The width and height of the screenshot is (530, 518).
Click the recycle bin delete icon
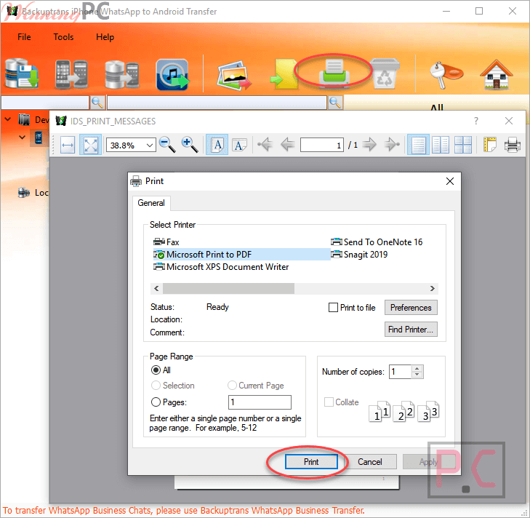(x=385, y=73)
